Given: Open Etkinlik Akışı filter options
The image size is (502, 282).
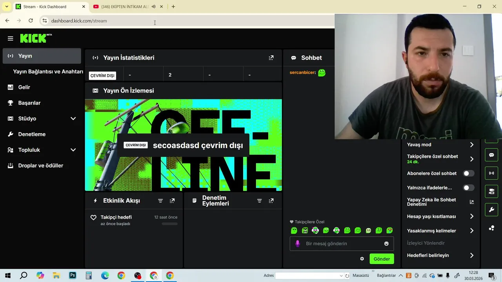Looking at the screenshot, I should click(160, 201).
